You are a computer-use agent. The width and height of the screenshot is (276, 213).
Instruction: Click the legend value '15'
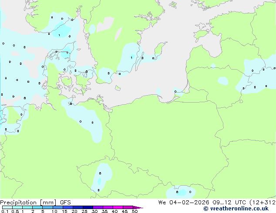(64, 211)
